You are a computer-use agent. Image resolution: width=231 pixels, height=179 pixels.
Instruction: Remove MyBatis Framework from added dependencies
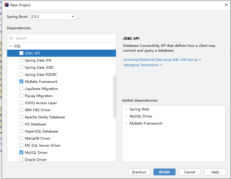[x=126, y=123]
